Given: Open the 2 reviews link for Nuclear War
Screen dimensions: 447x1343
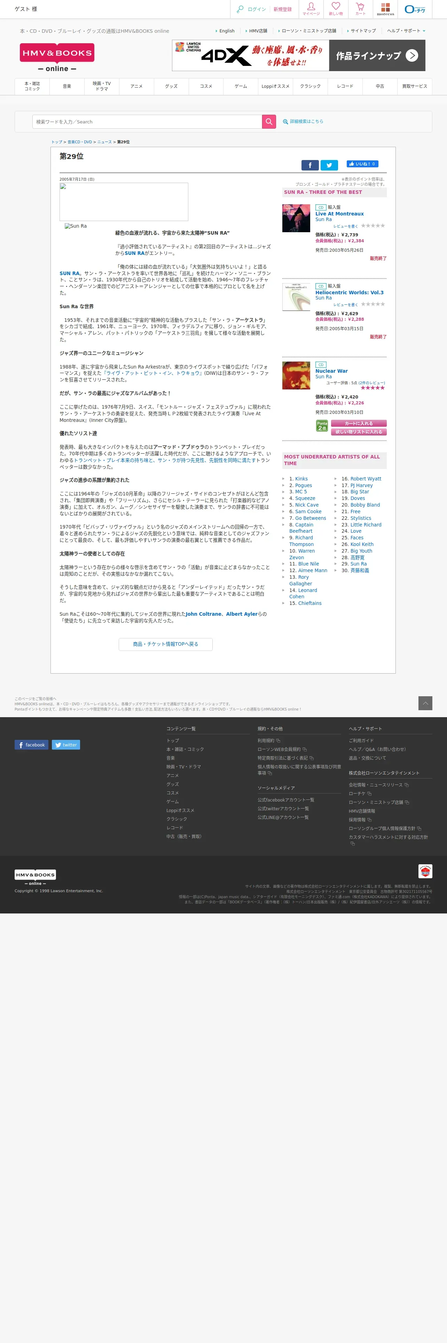Looking at the screenshot, I should click(x=371, y=383).
